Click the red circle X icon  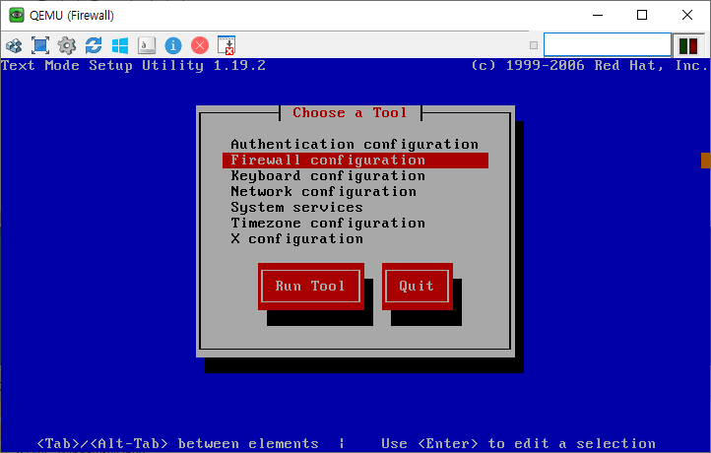(x=200, y=45)
